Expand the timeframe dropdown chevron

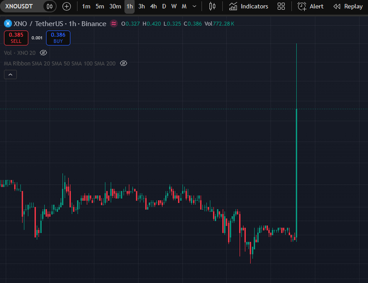click(194, 6)
